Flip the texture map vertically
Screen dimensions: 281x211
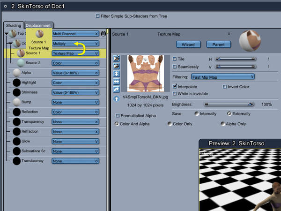click(x=116, y=74)
